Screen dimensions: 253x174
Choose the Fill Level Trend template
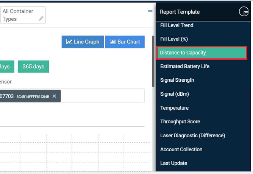pos(176,25)
